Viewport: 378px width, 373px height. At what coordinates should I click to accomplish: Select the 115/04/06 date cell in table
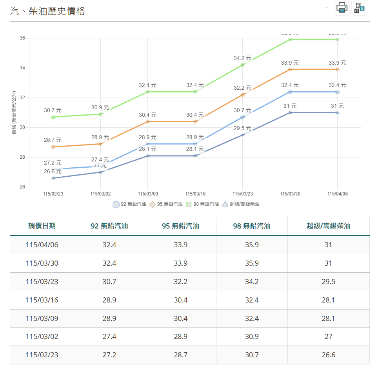[42, 245]
